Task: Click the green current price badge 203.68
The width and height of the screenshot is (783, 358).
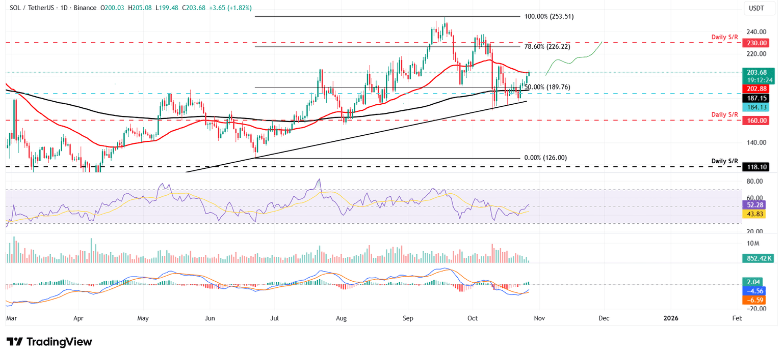Action: [x=756, y=73]
